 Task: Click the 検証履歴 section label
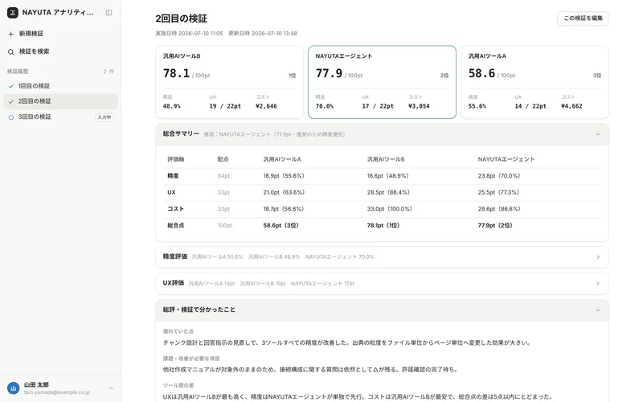point(18,72)
